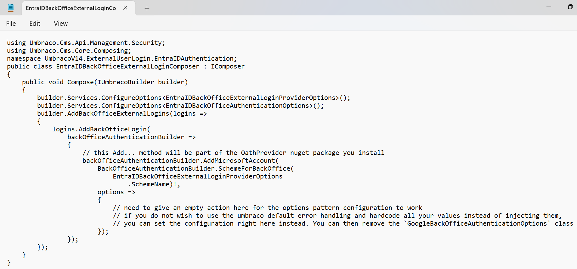Place cursor in 'using Umbraco.Cms.Core.Composing' line

click(69, 51)
